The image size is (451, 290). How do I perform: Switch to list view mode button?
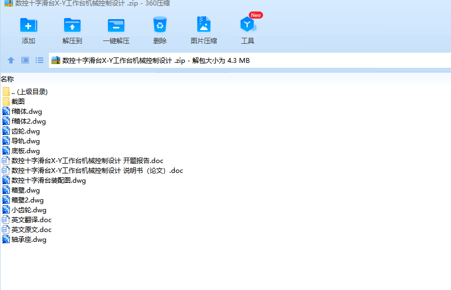[x=39, y=60]
